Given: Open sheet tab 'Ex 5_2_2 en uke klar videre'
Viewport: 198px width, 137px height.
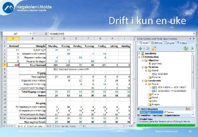Looking at the screenshot, I should pos(61,126).
